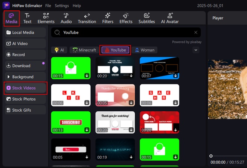This screenshot has width=247, height=168.
Task: Download the 00:19 teal glowing text clip
Action: click(131, 157)
